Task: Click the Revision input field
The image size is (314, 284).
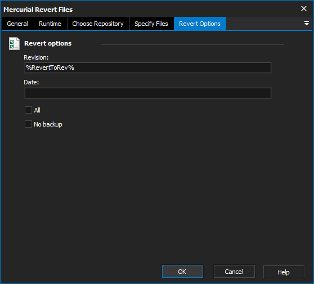Action: coord(148,68)
